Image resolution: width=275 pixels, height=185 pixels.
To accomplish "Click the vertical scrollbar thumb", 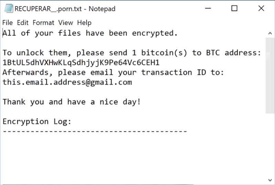I will [270, 76].
